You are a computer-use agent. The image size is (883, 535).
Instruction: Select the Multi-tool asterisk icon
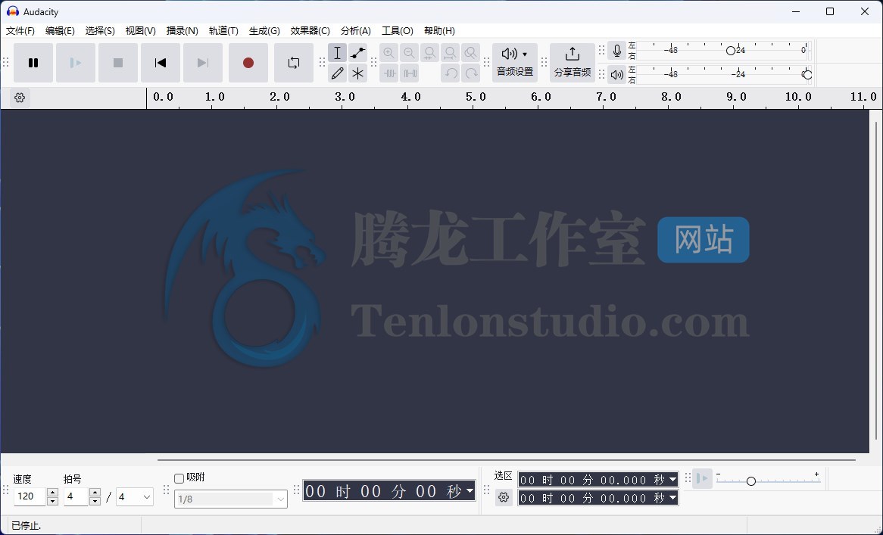click(357, 73)
